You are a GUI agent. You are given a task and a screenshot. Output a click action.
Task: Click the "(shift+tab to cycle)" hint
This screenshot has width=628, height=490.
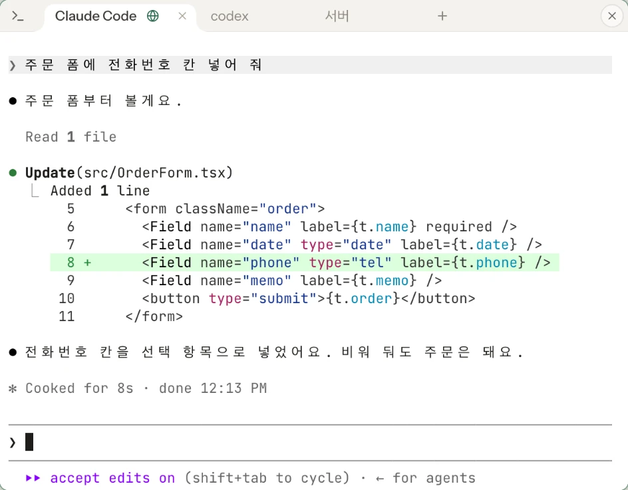(267, 478)
